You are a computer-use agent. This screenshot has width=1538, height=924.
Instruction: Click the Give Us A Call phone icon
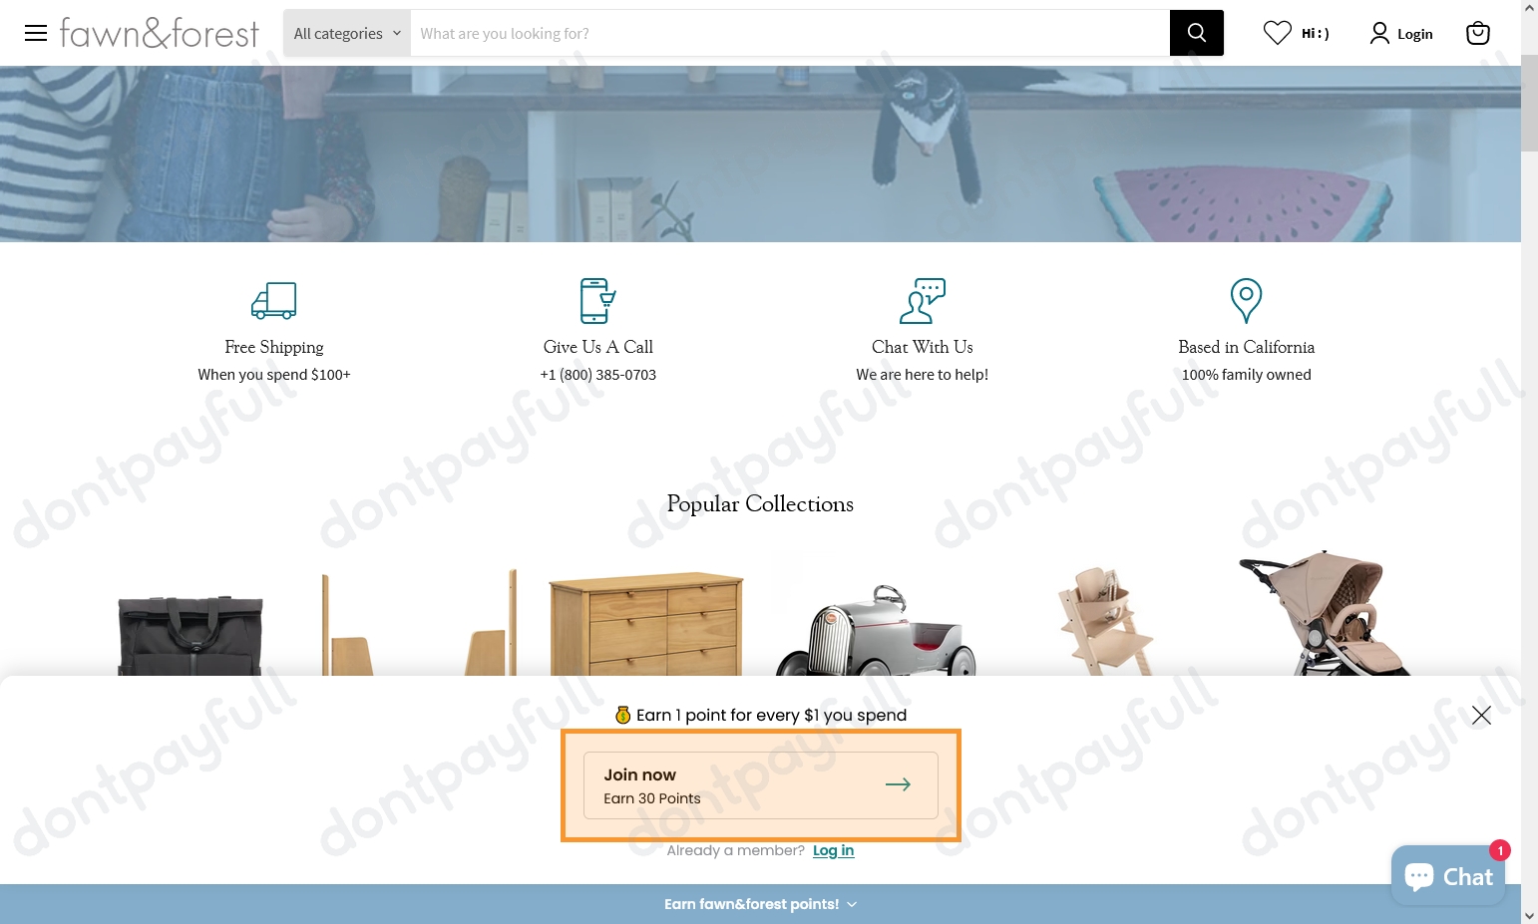(597, 300)
